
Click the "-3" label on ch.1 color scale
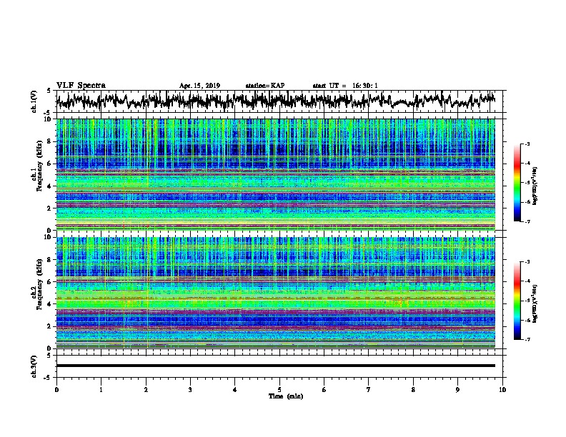click(x=527, y=144)
